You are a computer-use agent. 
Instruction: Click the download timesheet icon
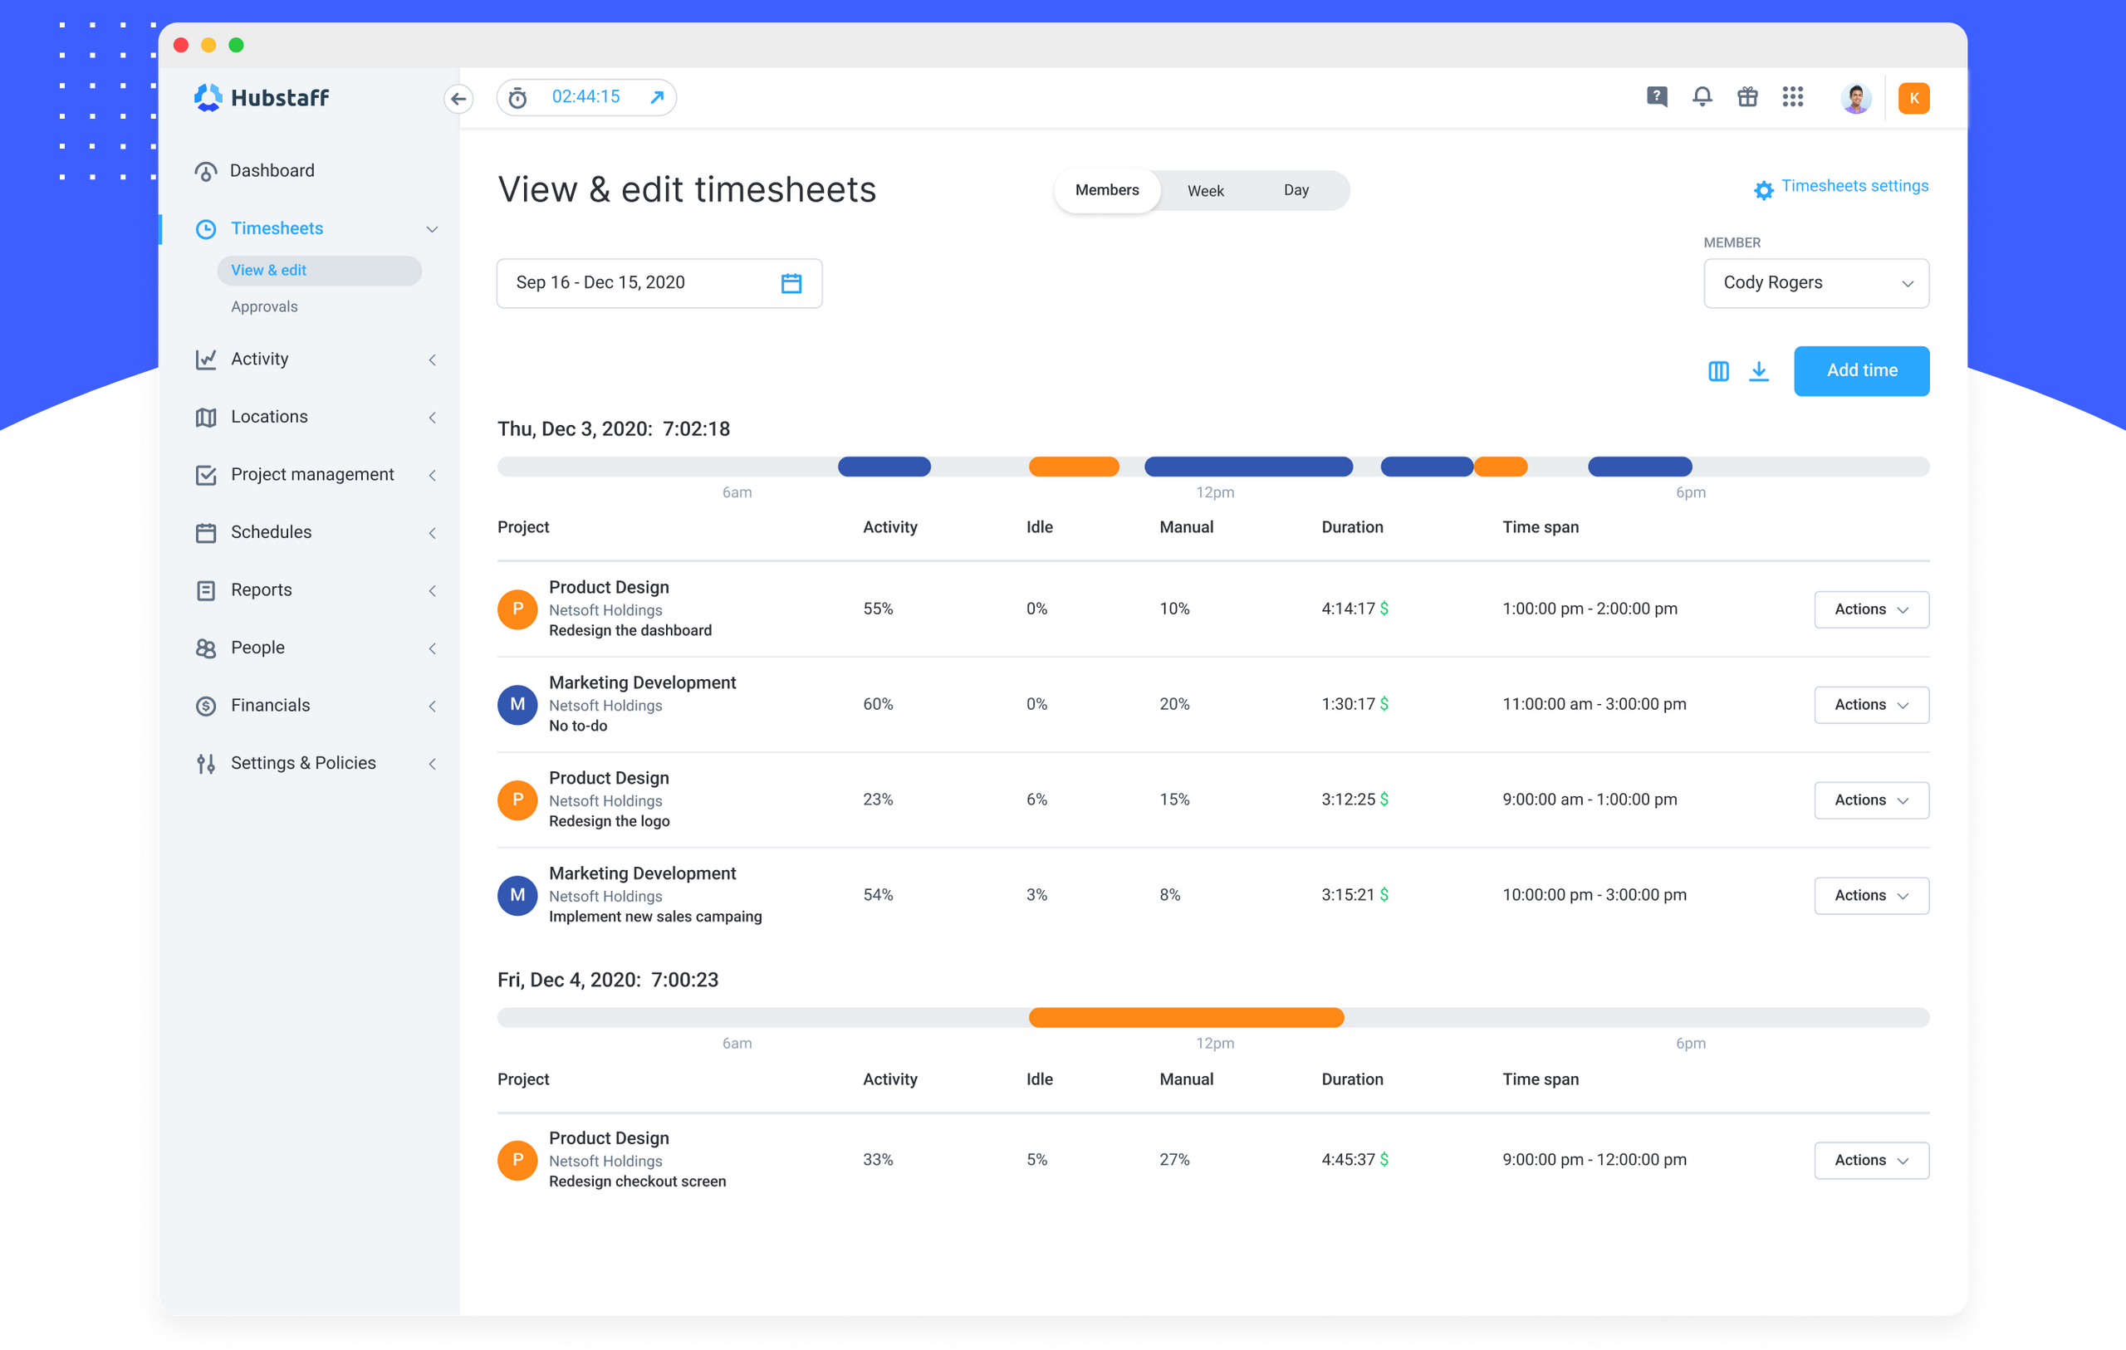coord(1758,371)
